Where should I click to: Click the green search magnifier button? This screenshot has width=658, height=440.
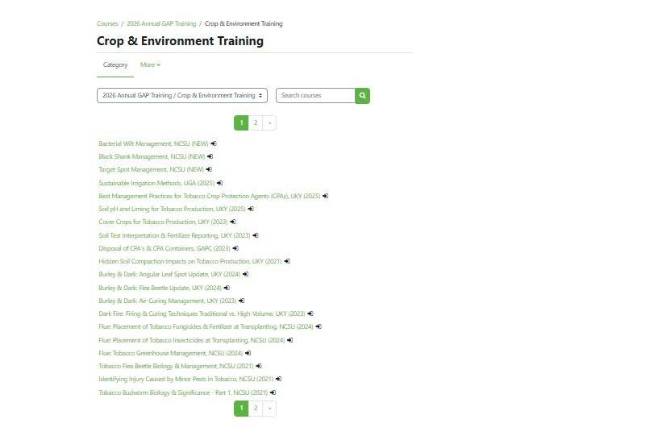362,96
